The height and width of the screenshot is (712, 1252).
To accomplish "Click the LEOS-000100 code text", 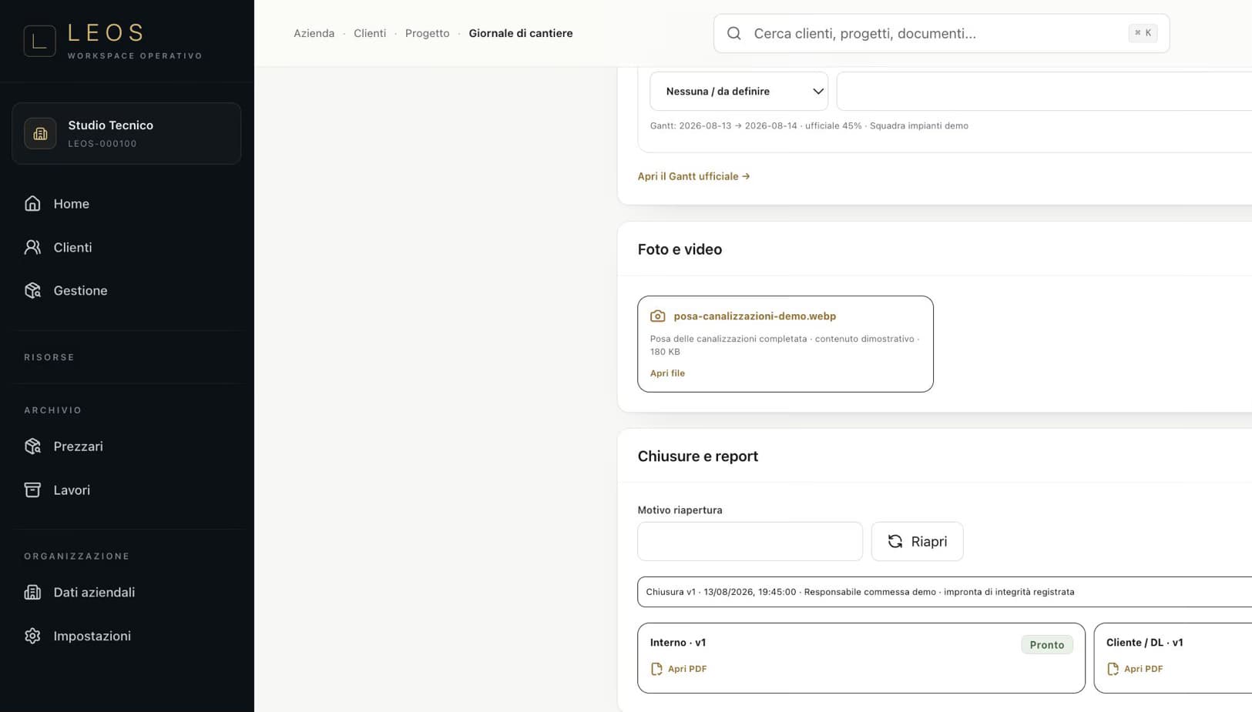I will (102, 143).
